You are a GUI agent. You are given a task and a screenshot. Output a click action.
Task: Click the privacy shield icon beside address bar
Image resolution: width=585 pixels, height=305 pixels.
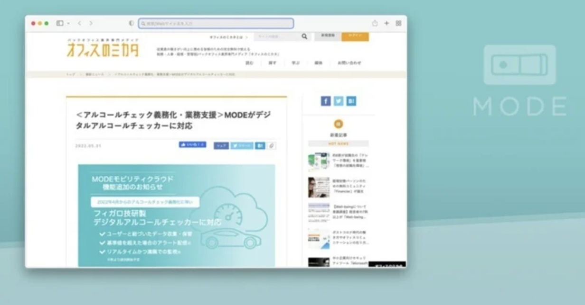132,23
